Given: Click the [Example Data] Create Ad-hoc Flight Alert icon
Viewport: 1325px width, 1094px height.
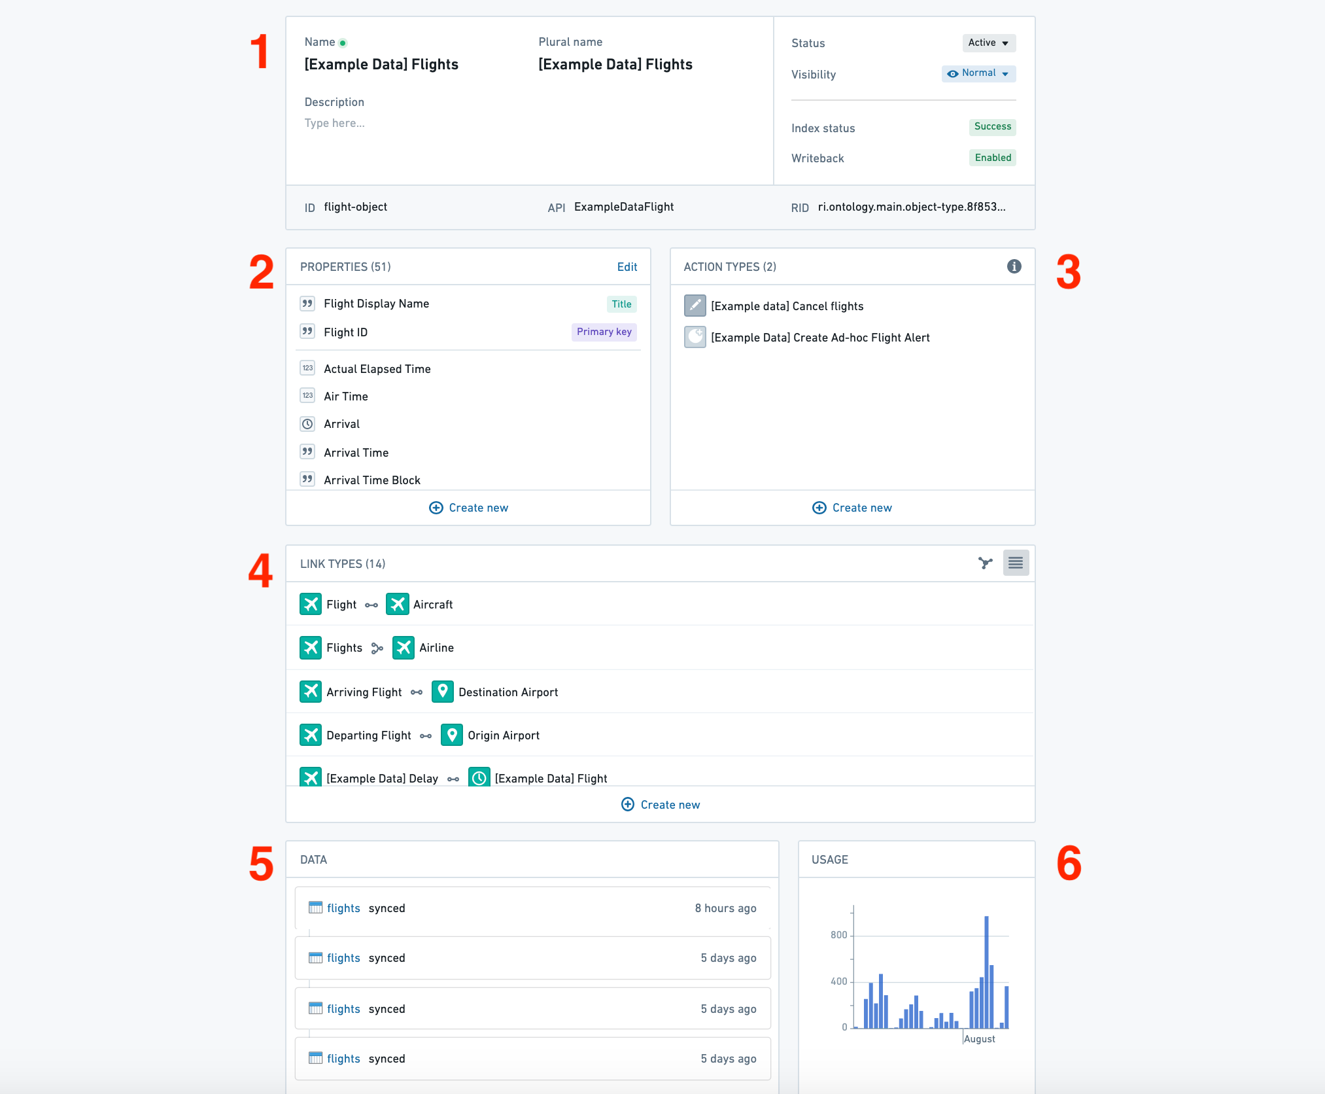Looking at the screenshot, I should pyautogui.click(x=695, y=338).
